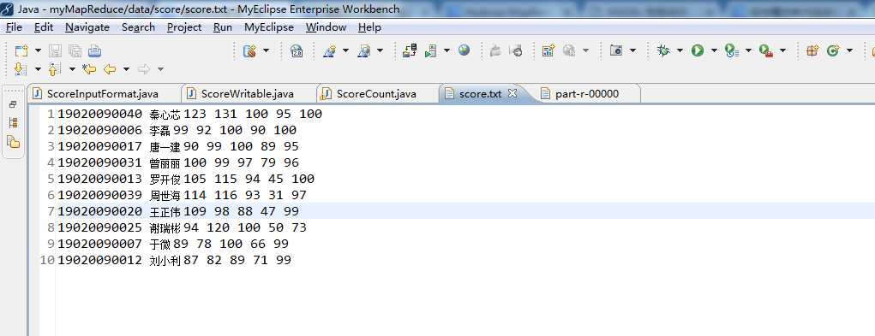Screen dimensions: 875x336
Task: Switch to the part-r-00000 tab
Action: (x=587, y=94)
